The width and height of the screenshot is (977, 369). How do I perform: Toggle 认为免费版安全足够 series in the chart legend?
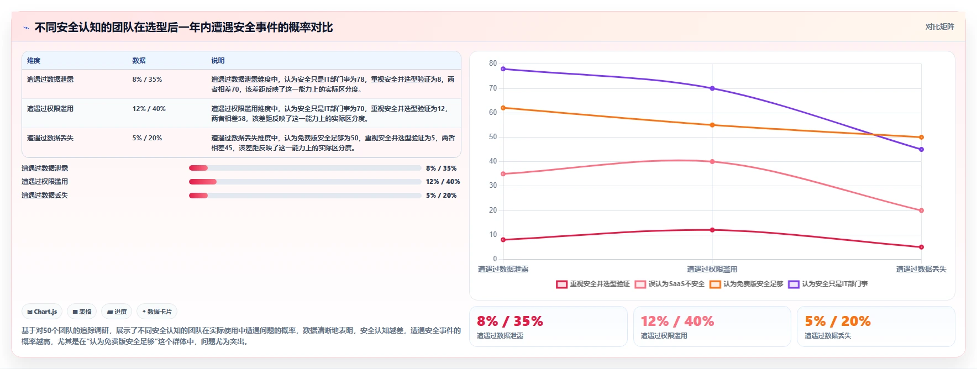(x=747, y=284)
